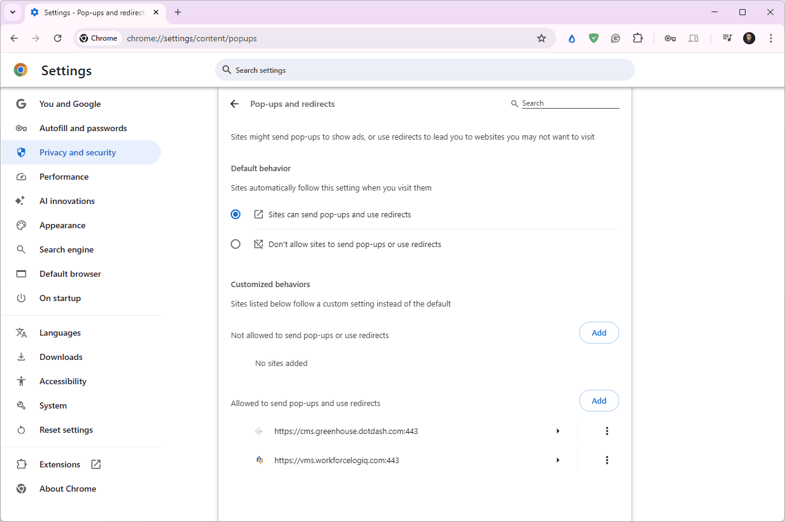Image resolution: width=785 pixels, height=522 pixels.
Task: Expand details for cms.greenhouse.dotdash.com site
Action: point(557,431)
